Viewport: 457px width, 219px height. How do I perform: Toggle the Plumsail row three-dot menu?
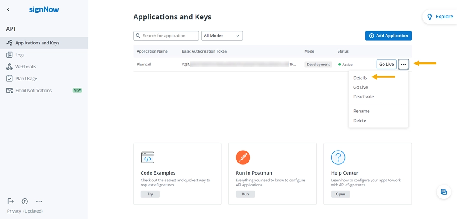[x=404, y=64]
